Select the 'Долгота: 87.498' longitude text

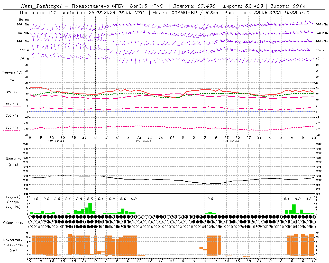tap(195, 6)
